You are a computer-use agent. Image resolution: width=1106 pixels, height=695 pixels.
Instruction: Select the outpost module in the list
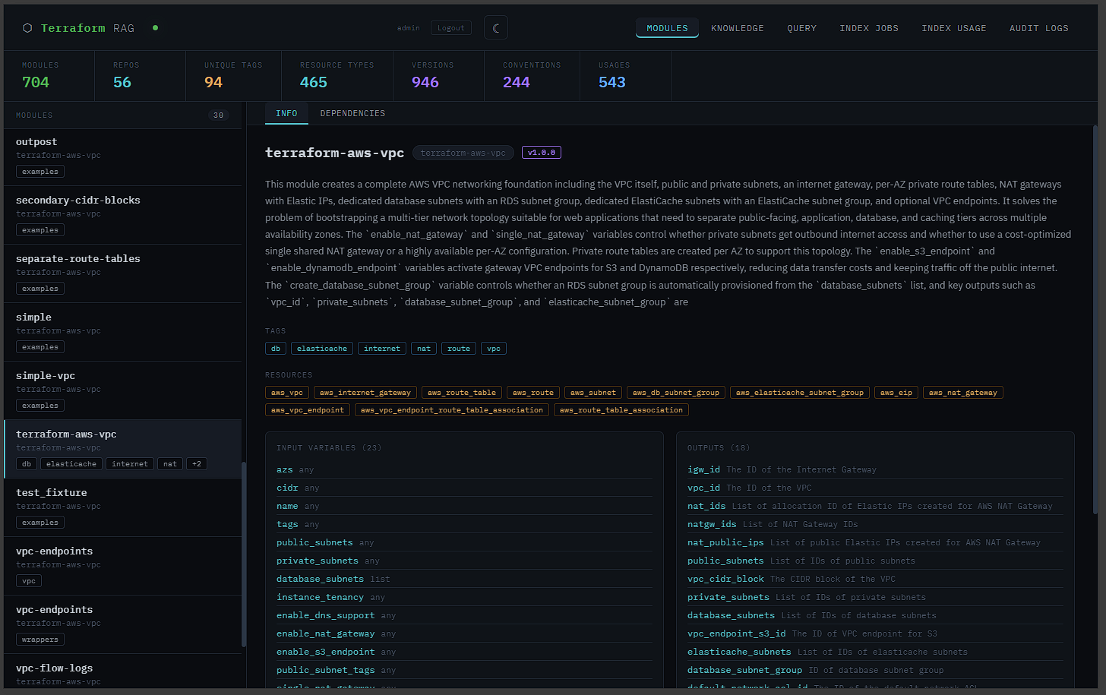coord(122,156)
